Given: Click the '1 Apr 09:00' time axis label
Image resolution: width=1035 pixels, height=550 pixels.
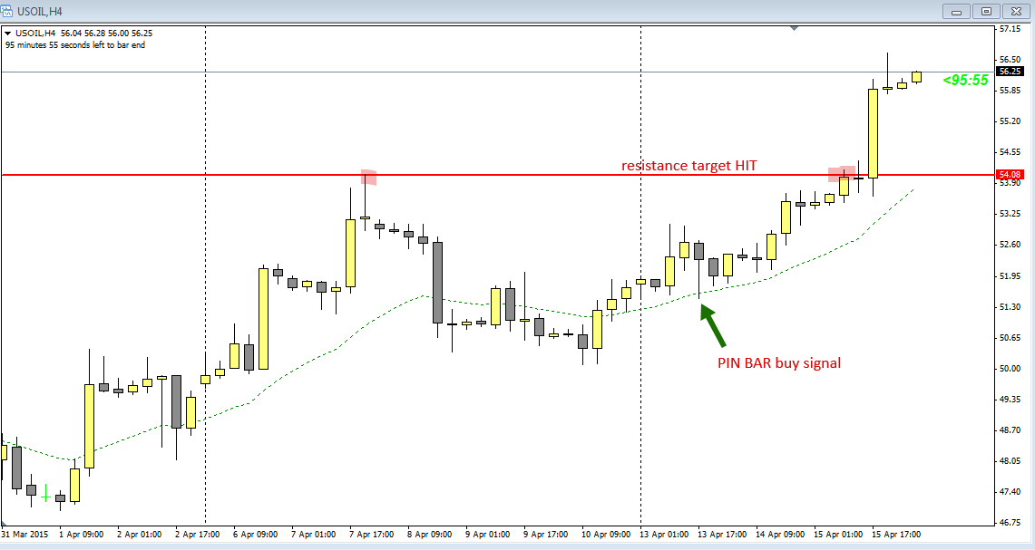Looking at the screenshot, I should coord(82,535).
